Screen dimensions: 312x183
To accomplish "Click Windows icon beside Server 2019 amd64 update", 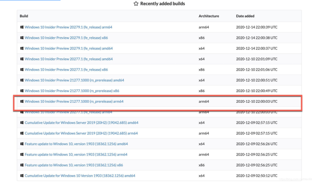I will [22, 122].
